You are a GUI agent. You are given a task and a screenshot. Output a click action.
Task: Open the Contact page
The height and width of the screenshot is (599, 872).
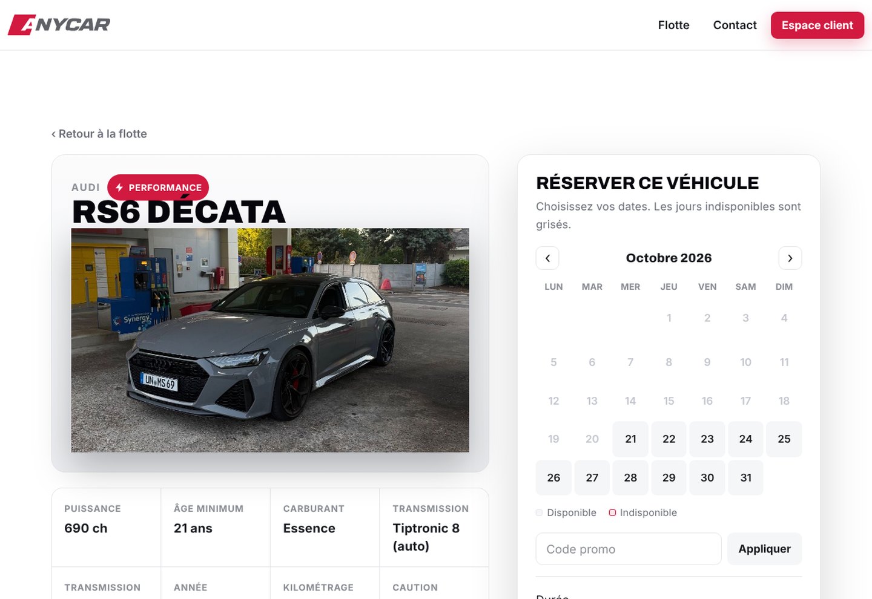click(x=735, y=25)
